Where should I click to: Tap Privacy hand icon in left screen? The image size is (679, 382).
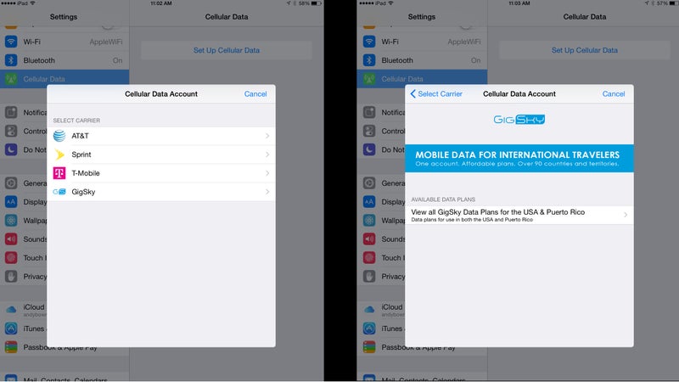point(11,277)
